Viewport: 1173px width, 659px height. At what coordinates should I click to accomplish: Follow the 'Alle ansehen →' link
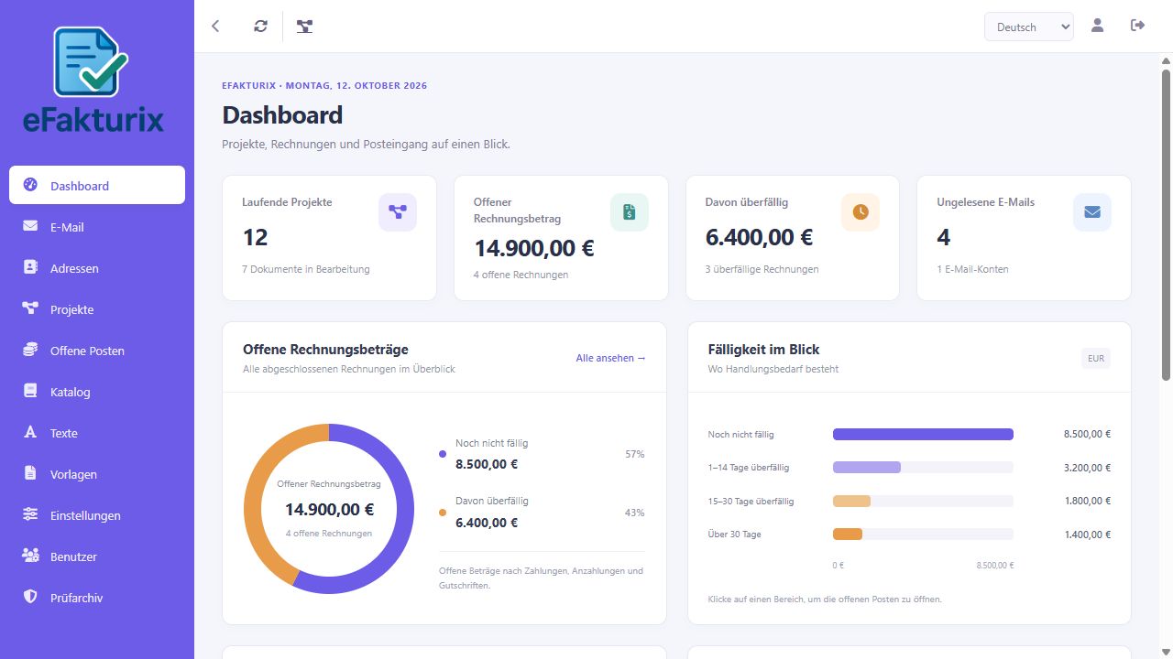[x=611, y=358]
